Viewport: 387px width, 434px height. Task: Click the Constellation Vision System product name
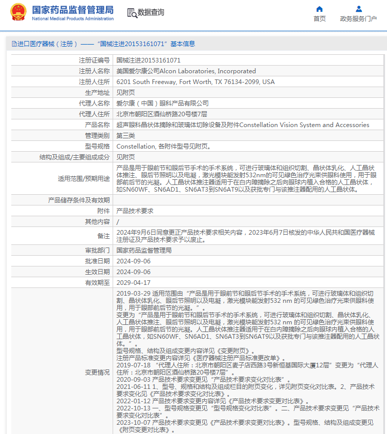pos(243,125)
